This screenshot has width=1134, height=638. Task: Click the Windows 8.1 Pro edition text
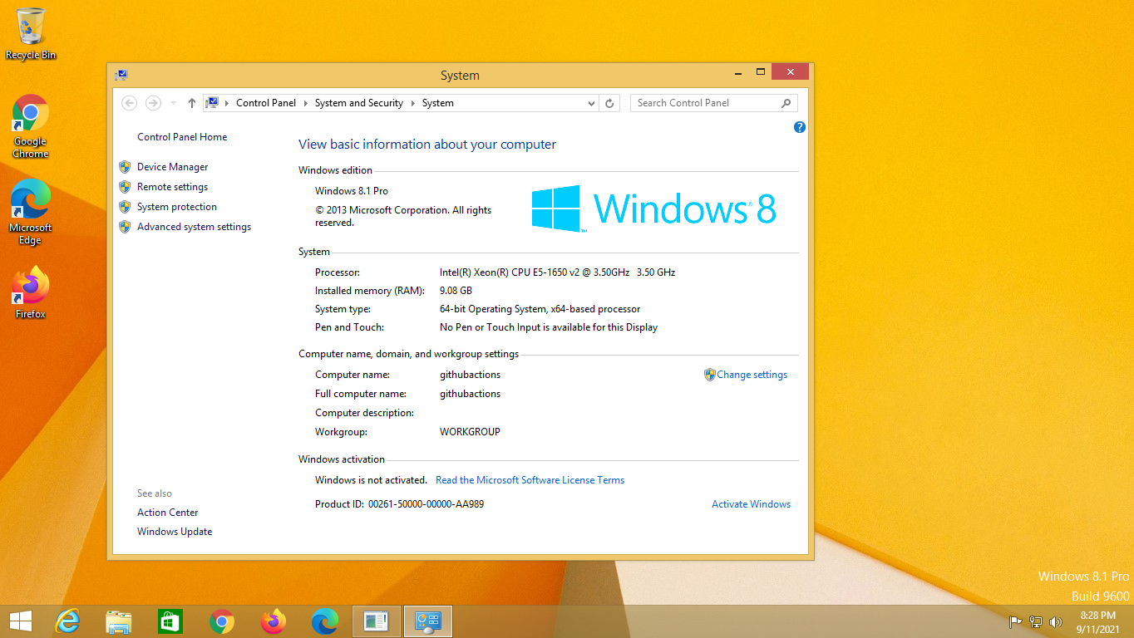(x=352, y=191)
